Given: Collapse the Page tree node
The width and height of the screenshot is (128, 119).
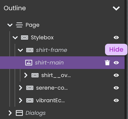Looking at the screenshot, I should click(x=10, y=25).
